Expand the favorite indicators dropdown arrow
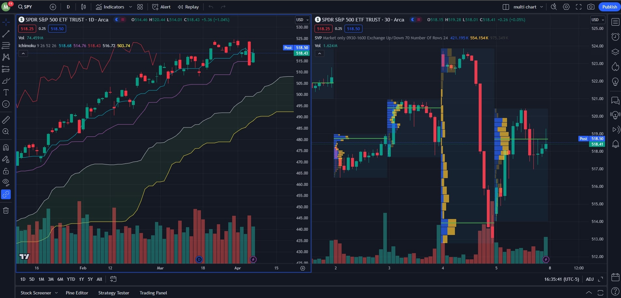Screen dimensions: 621x298 pos(131,7)
